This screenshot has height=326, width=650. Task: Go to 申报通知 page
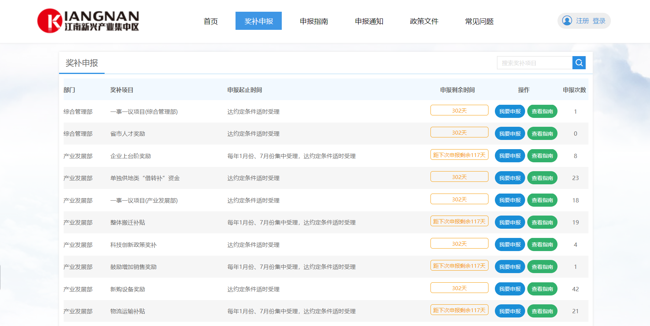click(369, 21)
